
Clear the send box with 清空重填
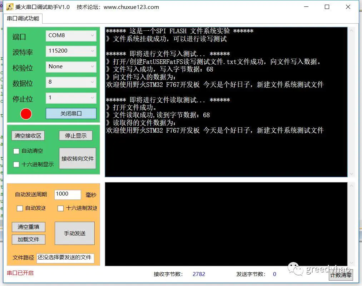coord(28,227)
